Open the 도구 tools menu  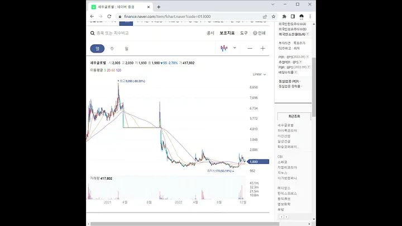[x=244, y=33]
